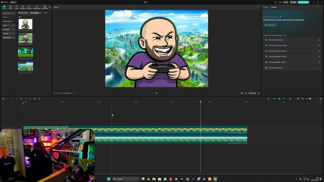Viewport: 324px width, 182px height.
Task: Adjust the timeline zoom slider
Action: coord(310,99)
